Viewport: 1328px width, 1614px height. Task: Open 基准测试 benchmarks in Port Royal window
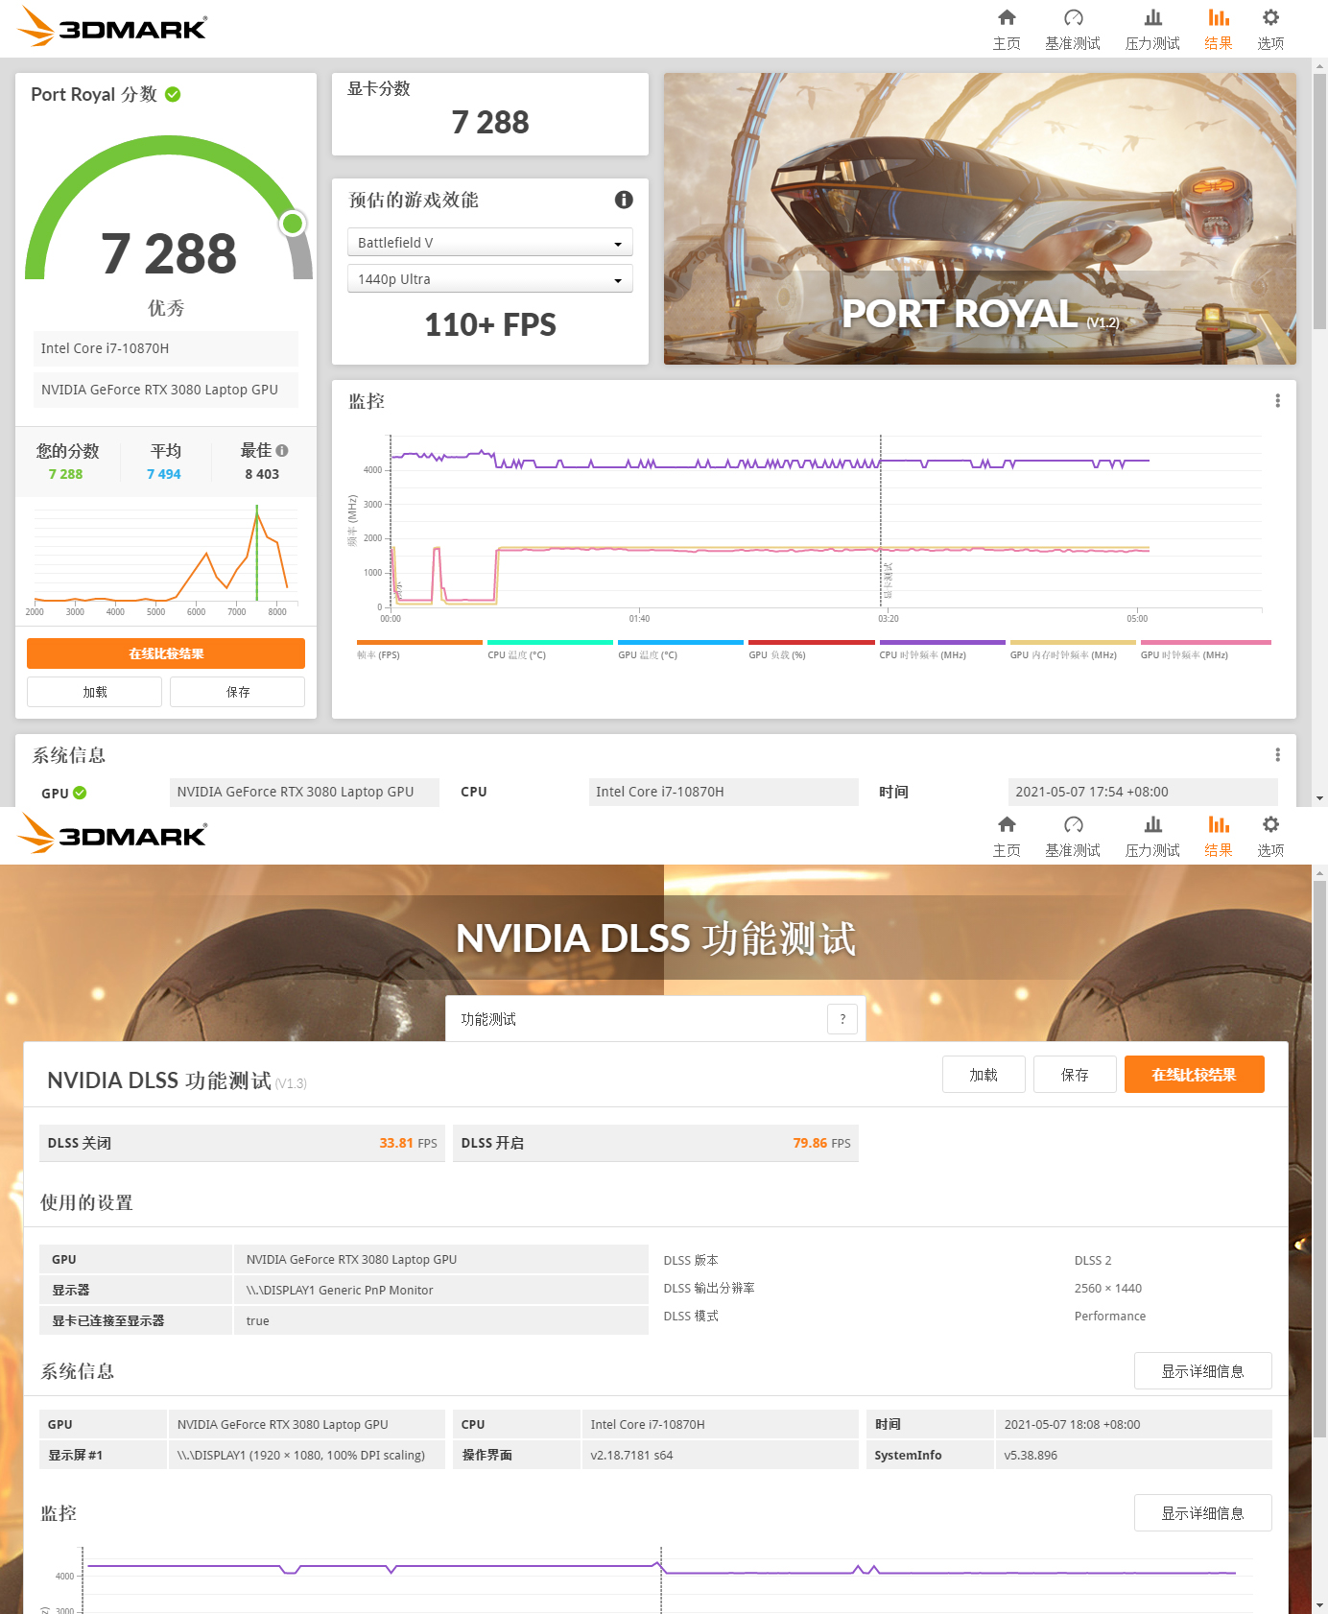pyautogui.click(x=1073, y=29)
